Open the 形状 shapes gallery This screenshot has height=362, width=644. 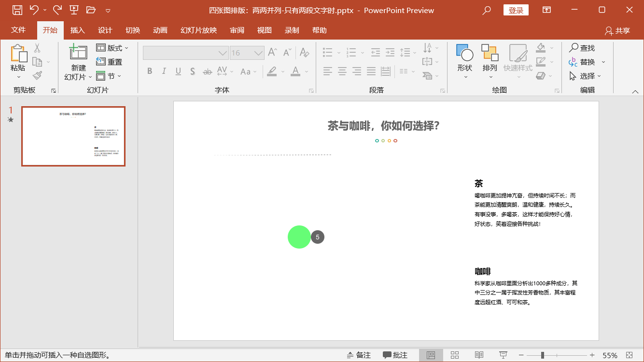(x=465, y=62)
